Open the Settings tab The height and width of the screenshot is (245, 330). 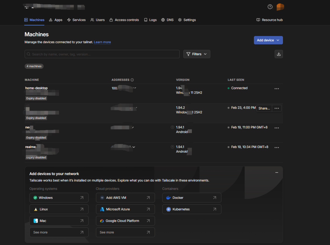187,20
